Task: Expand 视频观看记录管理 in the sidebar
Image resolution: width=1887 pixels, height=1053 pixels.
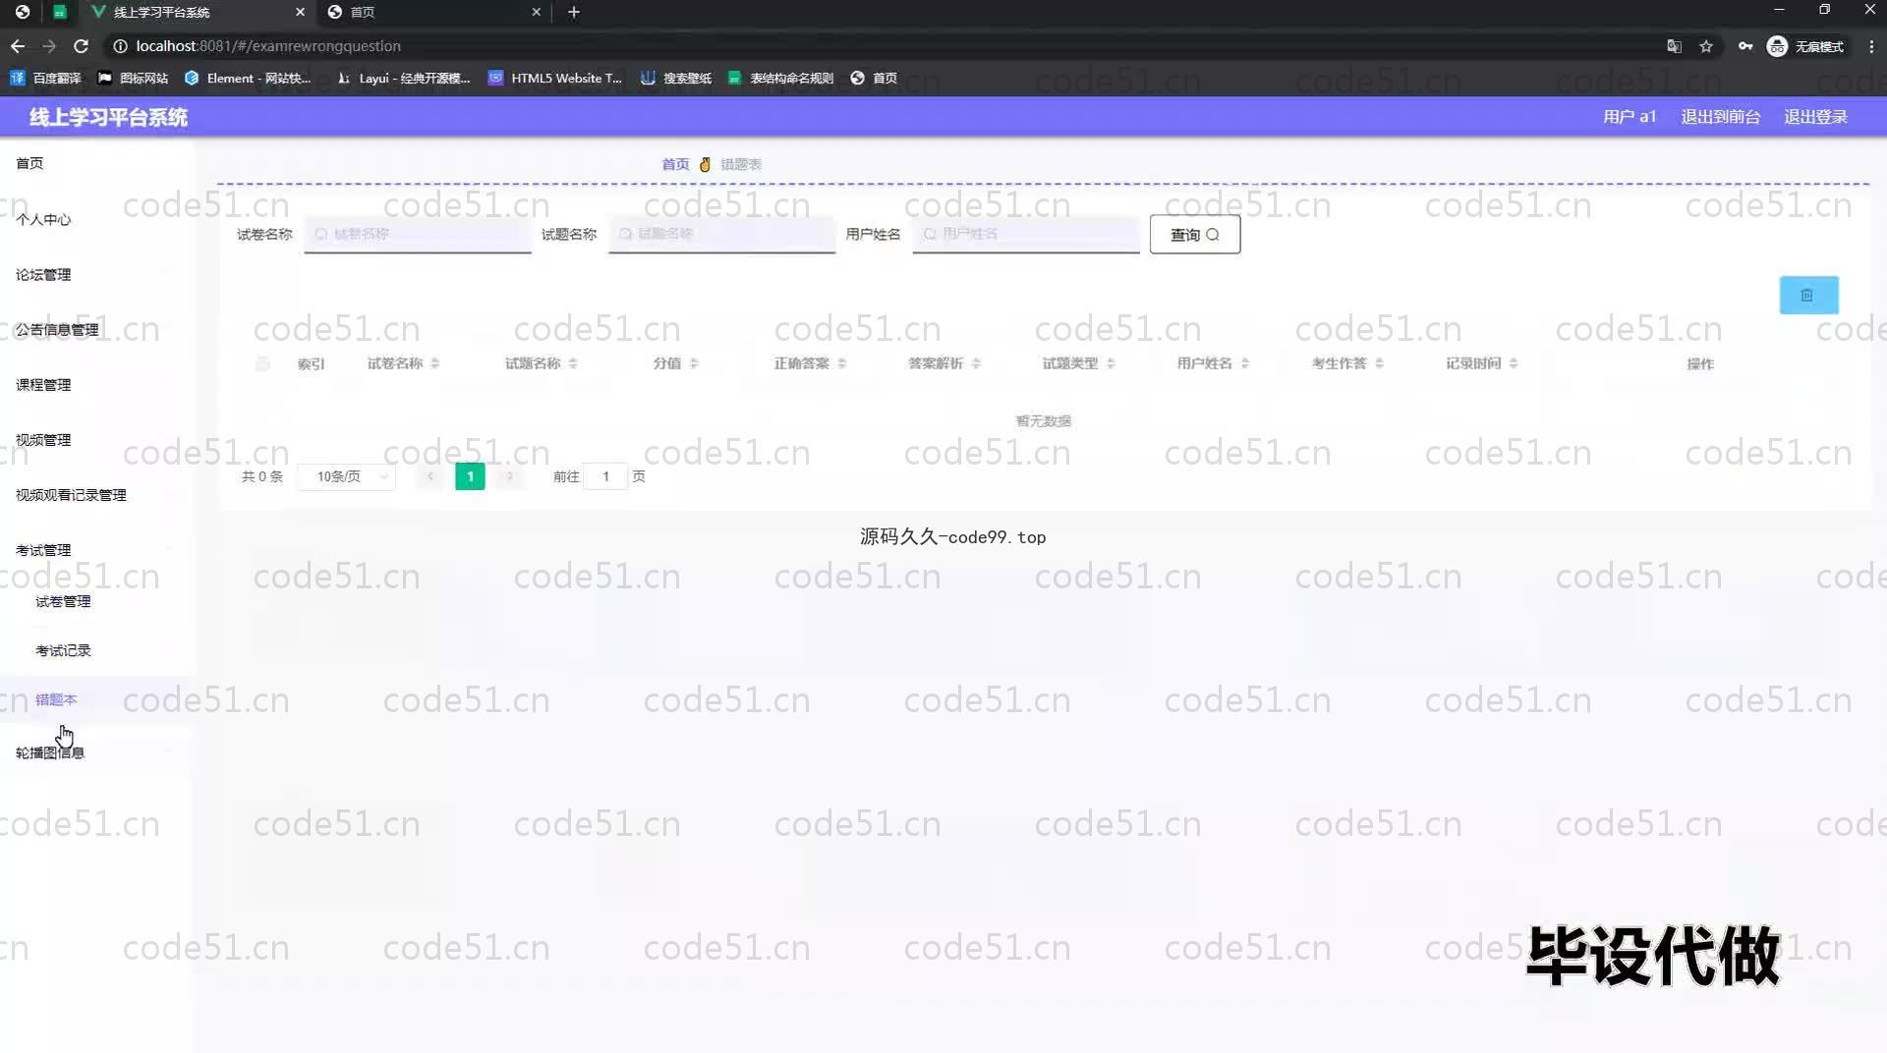Action: pyautogui.click(x=96, y=494)
